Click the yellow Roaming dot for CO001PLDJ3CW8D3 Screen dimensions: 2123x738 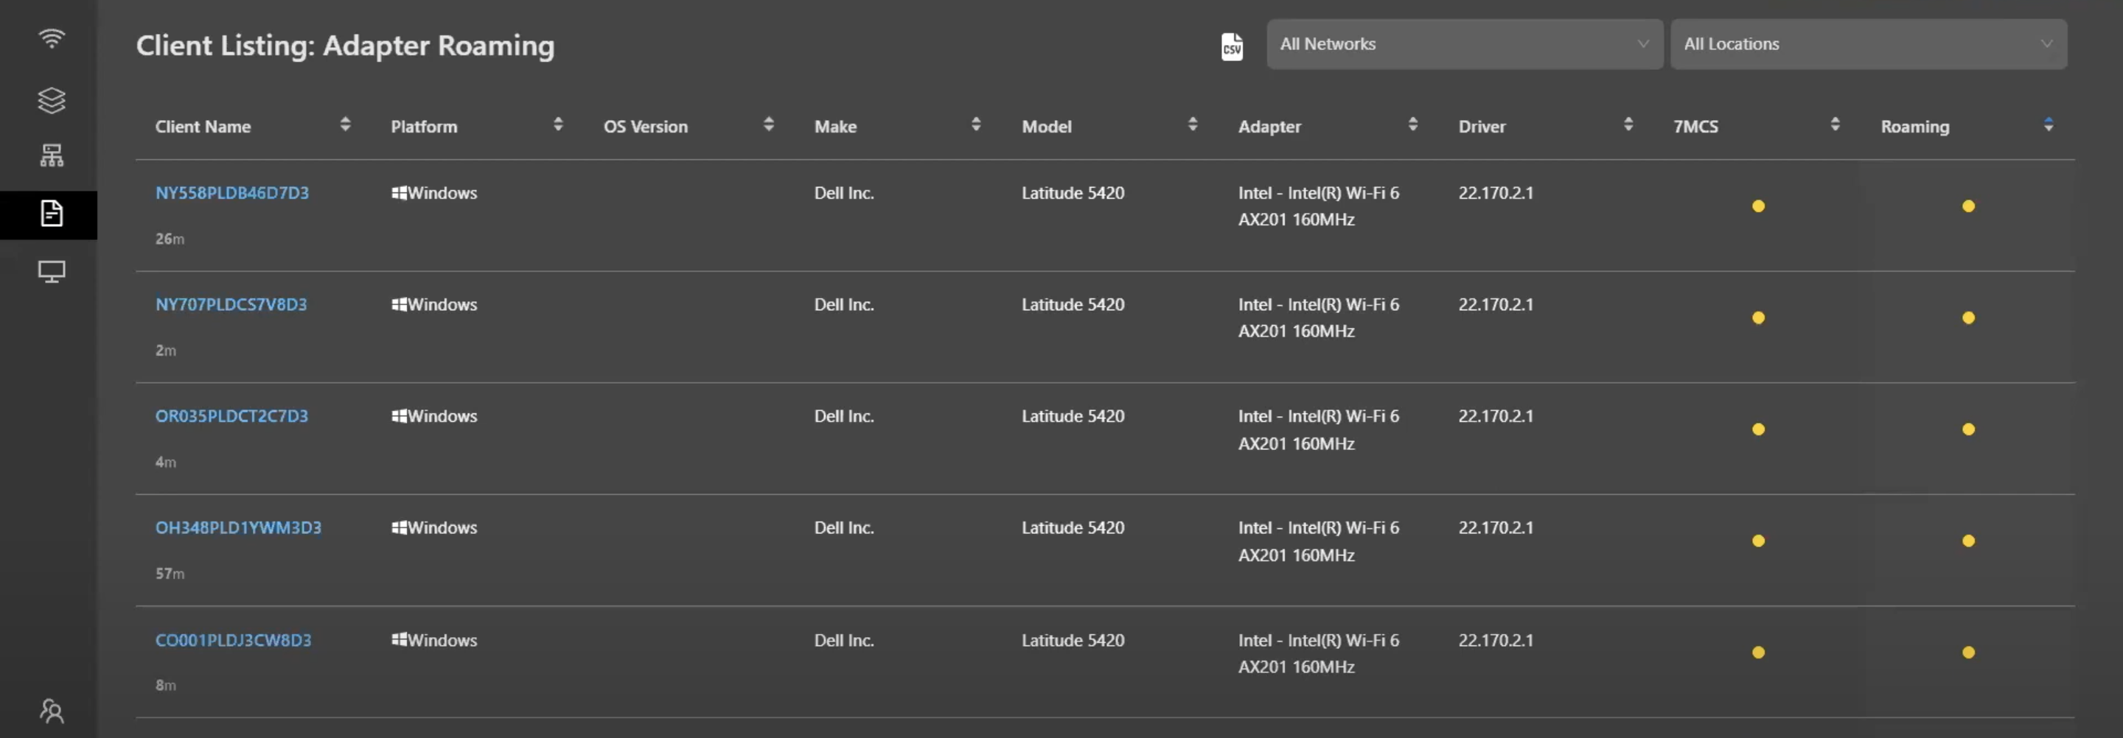click(x=1968, y=653)
